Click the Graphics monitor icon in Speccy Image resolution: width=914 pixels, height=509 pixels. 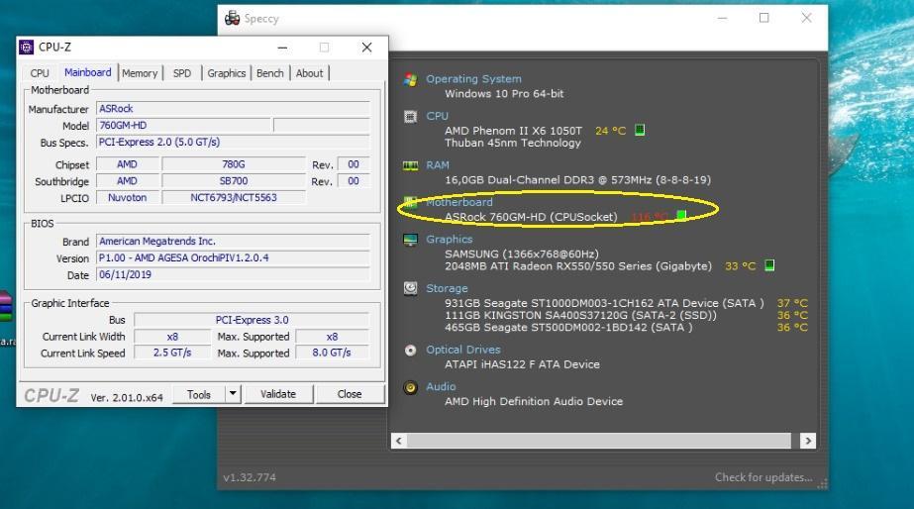click(x=410, y=240)
